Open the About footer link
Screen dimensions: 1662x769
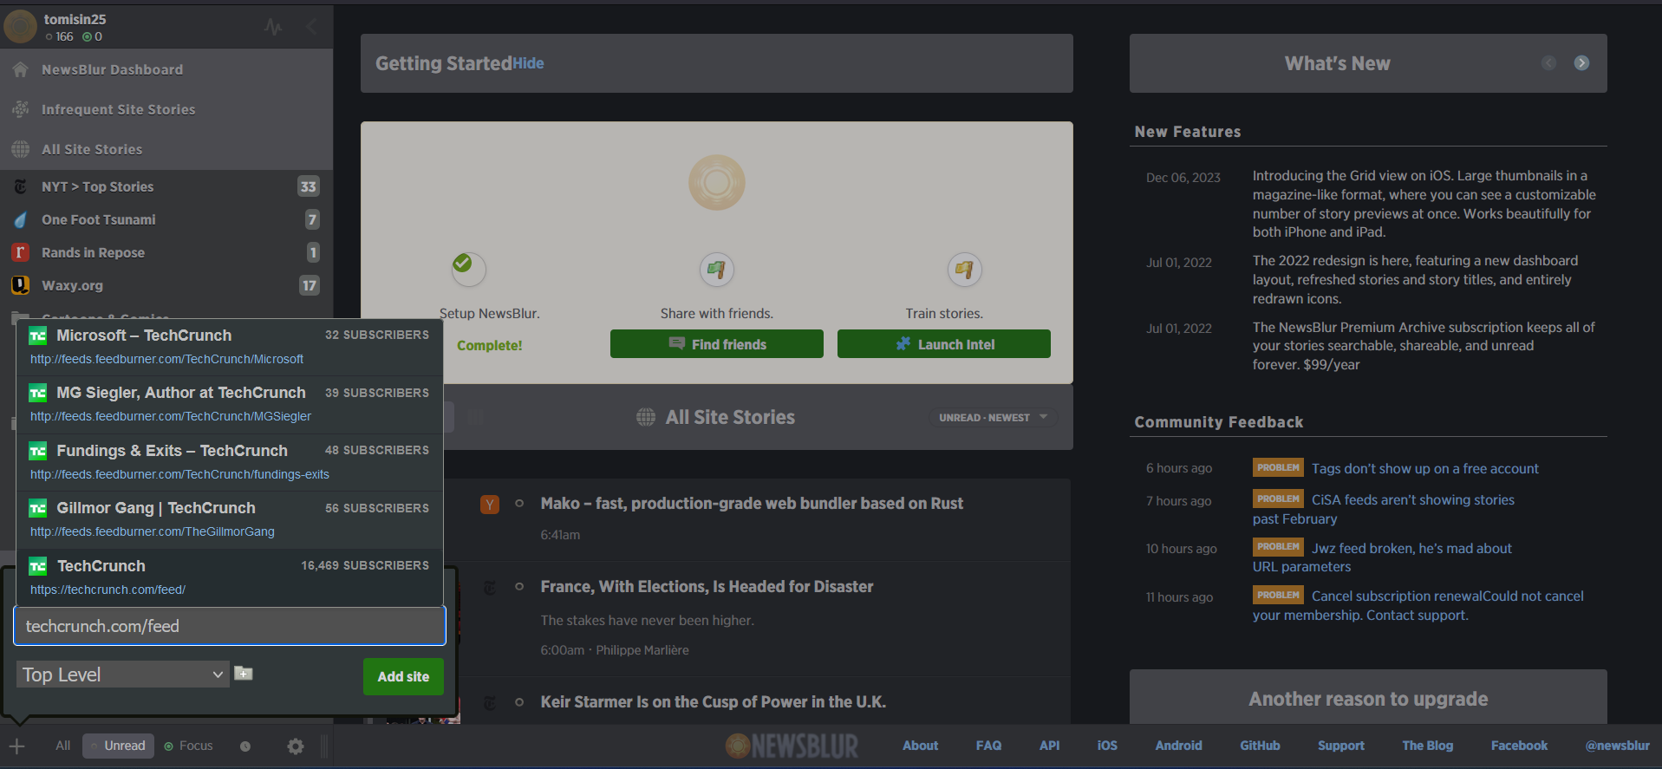(x=920, y=746)
